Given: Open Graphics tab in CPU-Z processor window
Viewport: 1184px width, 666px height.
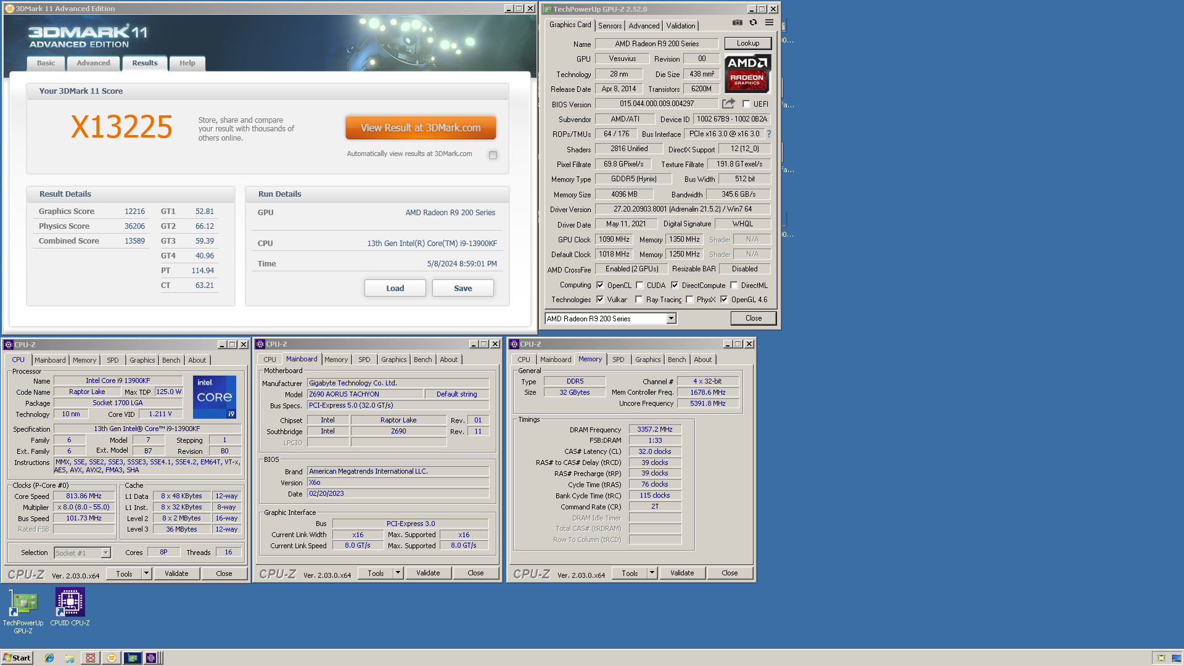Looking at the screenshot, I should tap(142, 360).
